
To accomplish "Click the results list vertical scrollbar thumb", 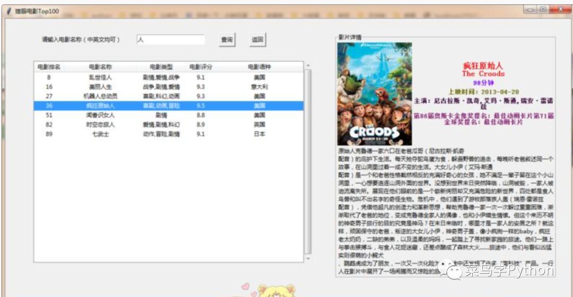I will pos(308,161).
